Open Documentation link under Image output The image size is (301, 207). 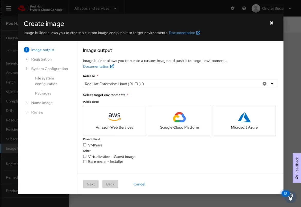coord(96,66)
